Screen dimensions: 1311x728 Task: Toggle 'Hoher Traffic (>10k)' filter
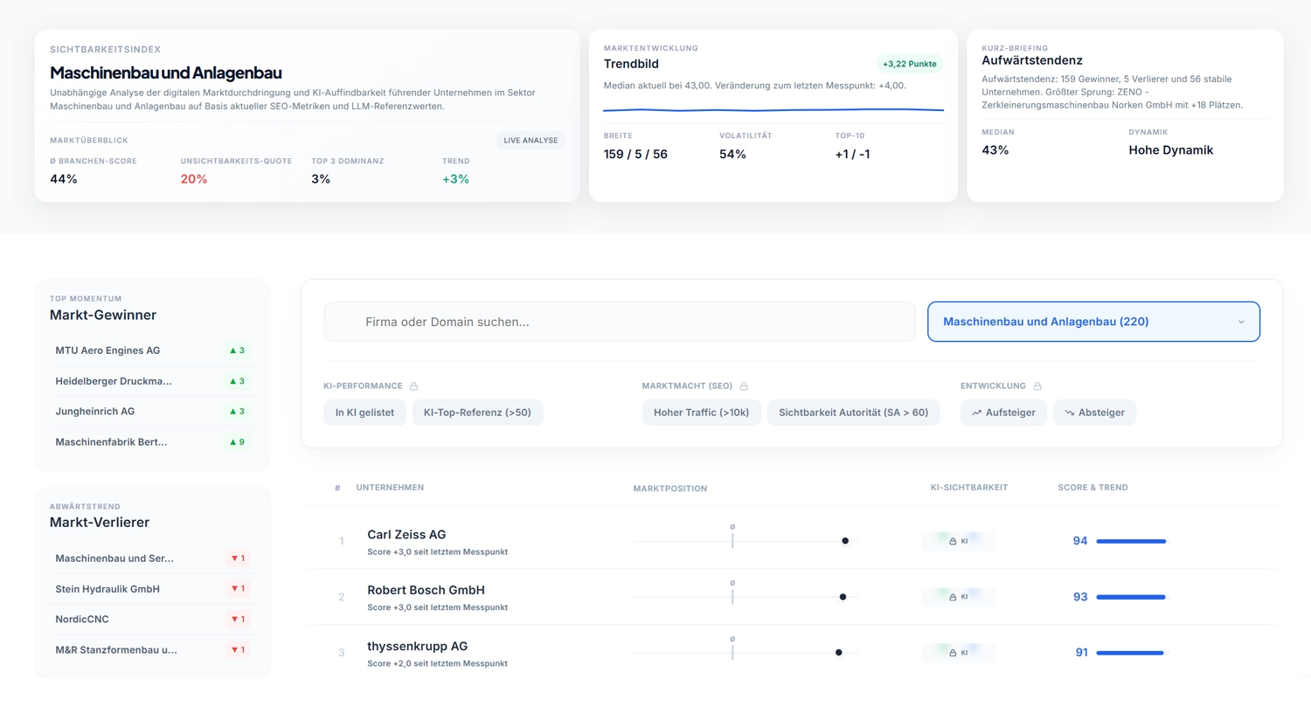click(x=701, y=413)
